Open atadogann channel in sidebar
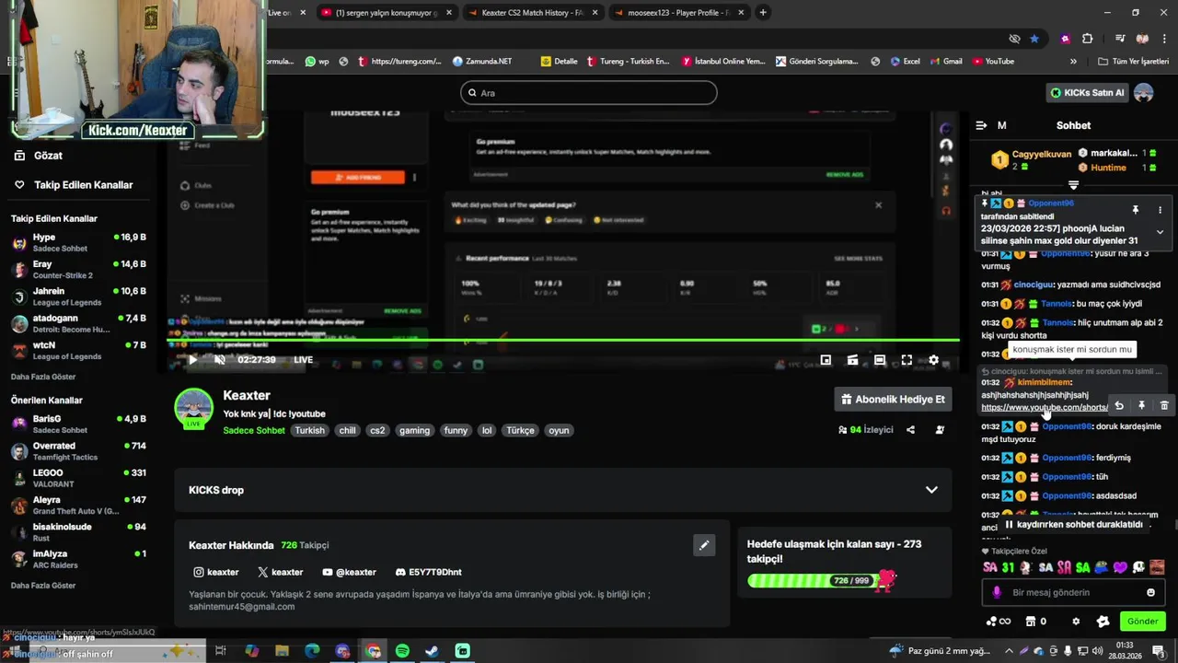 click(x=79, y=323)
